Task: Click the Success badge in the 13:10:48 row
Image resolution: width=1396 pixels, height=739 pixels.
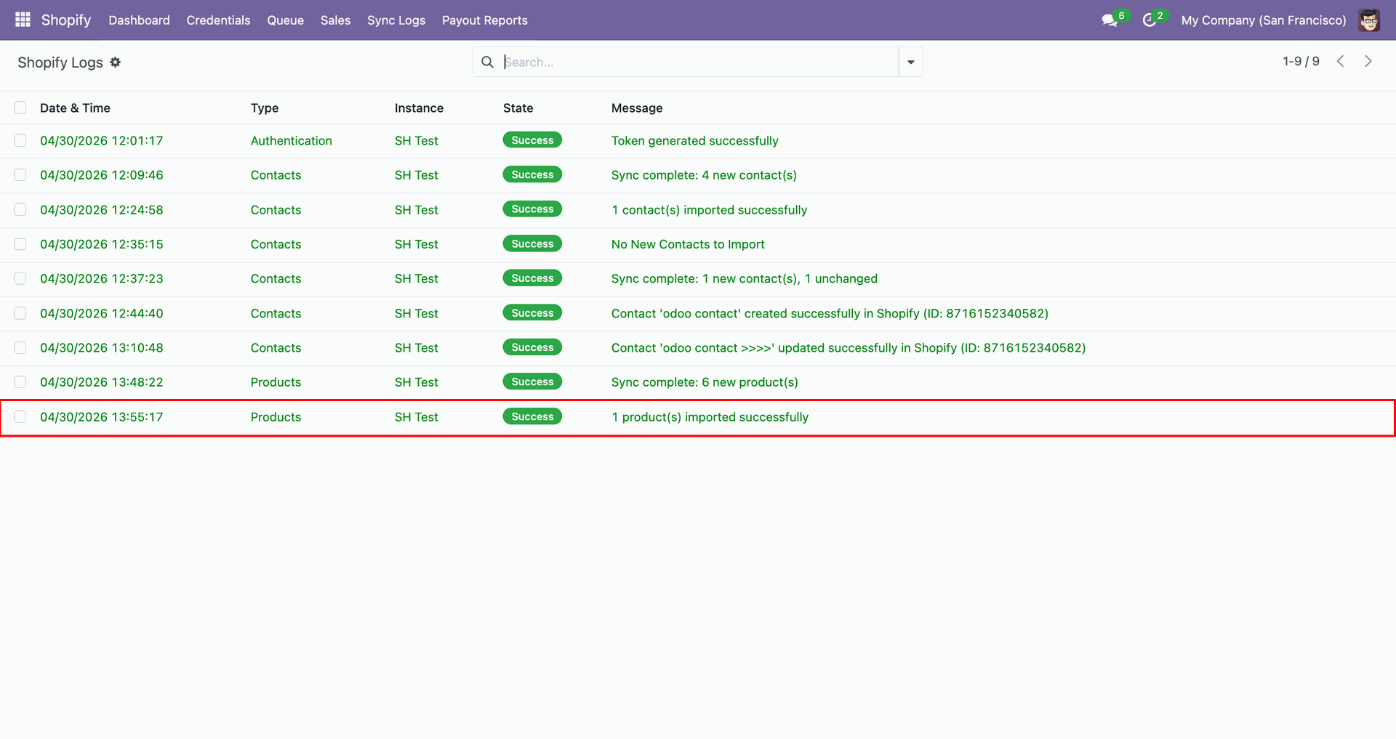Action: coord(532,347)
